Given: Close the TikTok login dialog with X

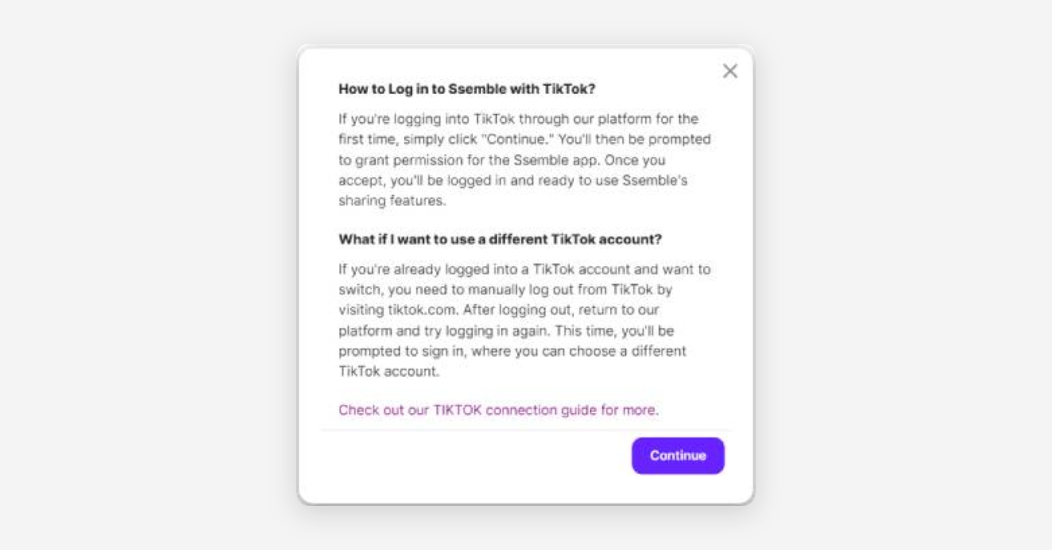Looking at the screenshot, I should [730, 71].
